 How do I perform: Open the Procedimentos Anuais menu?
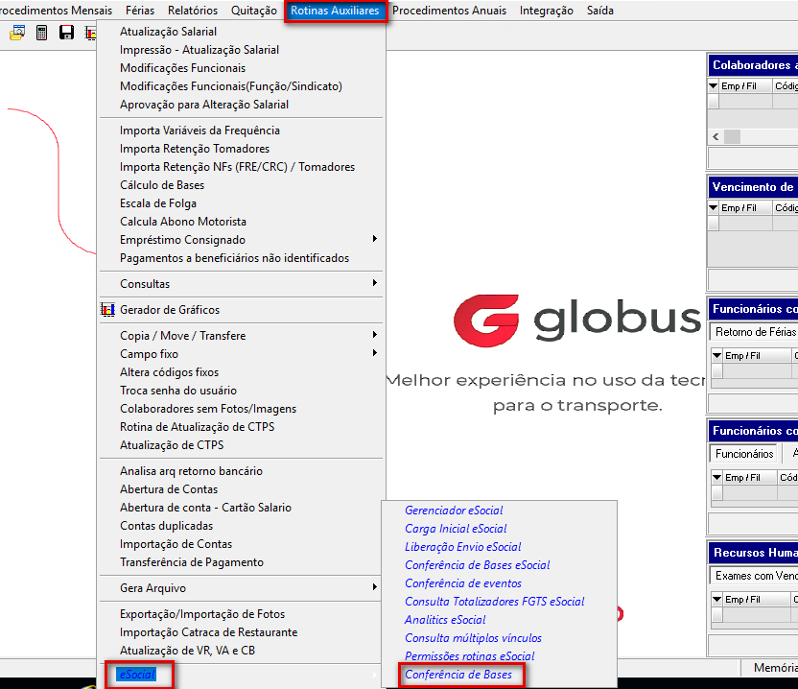(x=450, y=11)
